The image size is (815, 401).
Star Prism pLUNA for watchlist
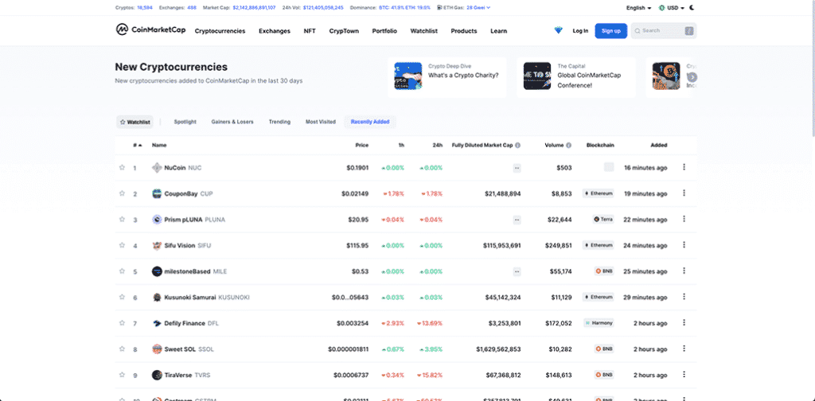point(122,220)
